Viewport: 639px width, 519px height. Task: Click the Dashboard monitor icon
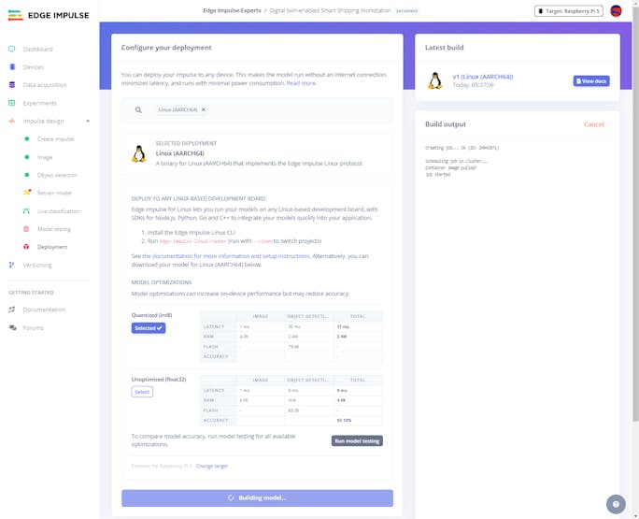tap(12, 49)
